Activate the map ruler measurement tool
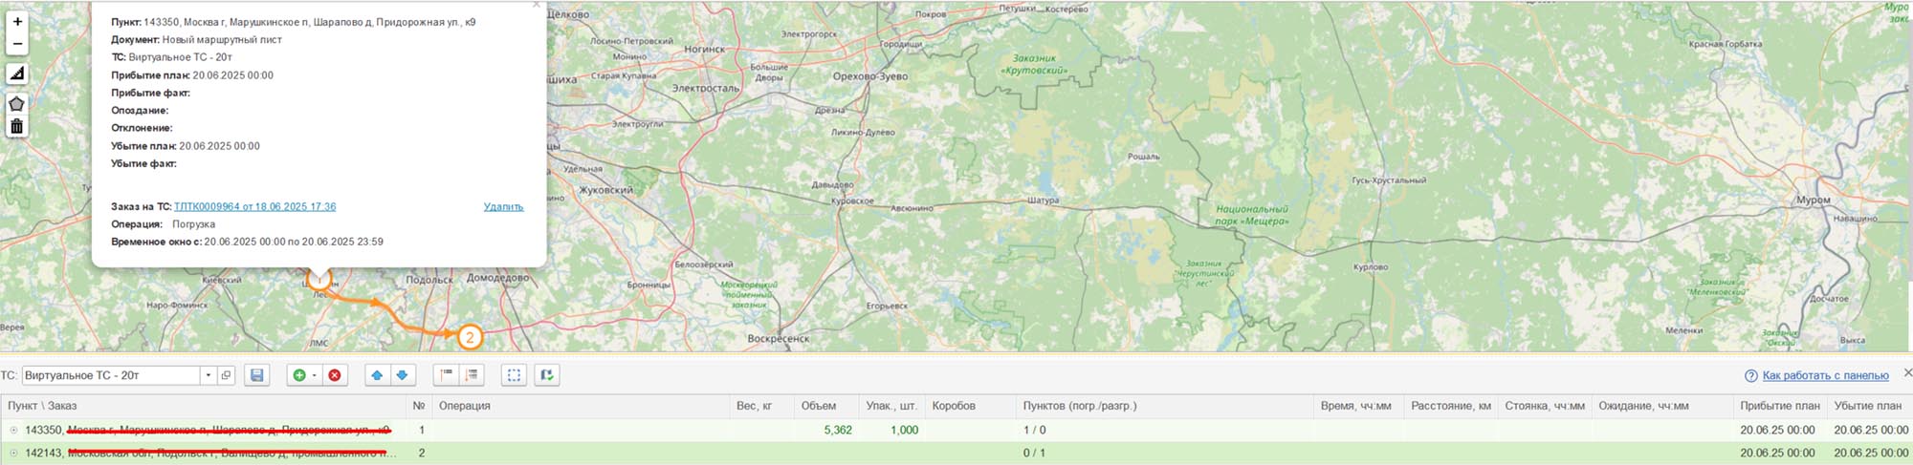 (x=17, y=74)
